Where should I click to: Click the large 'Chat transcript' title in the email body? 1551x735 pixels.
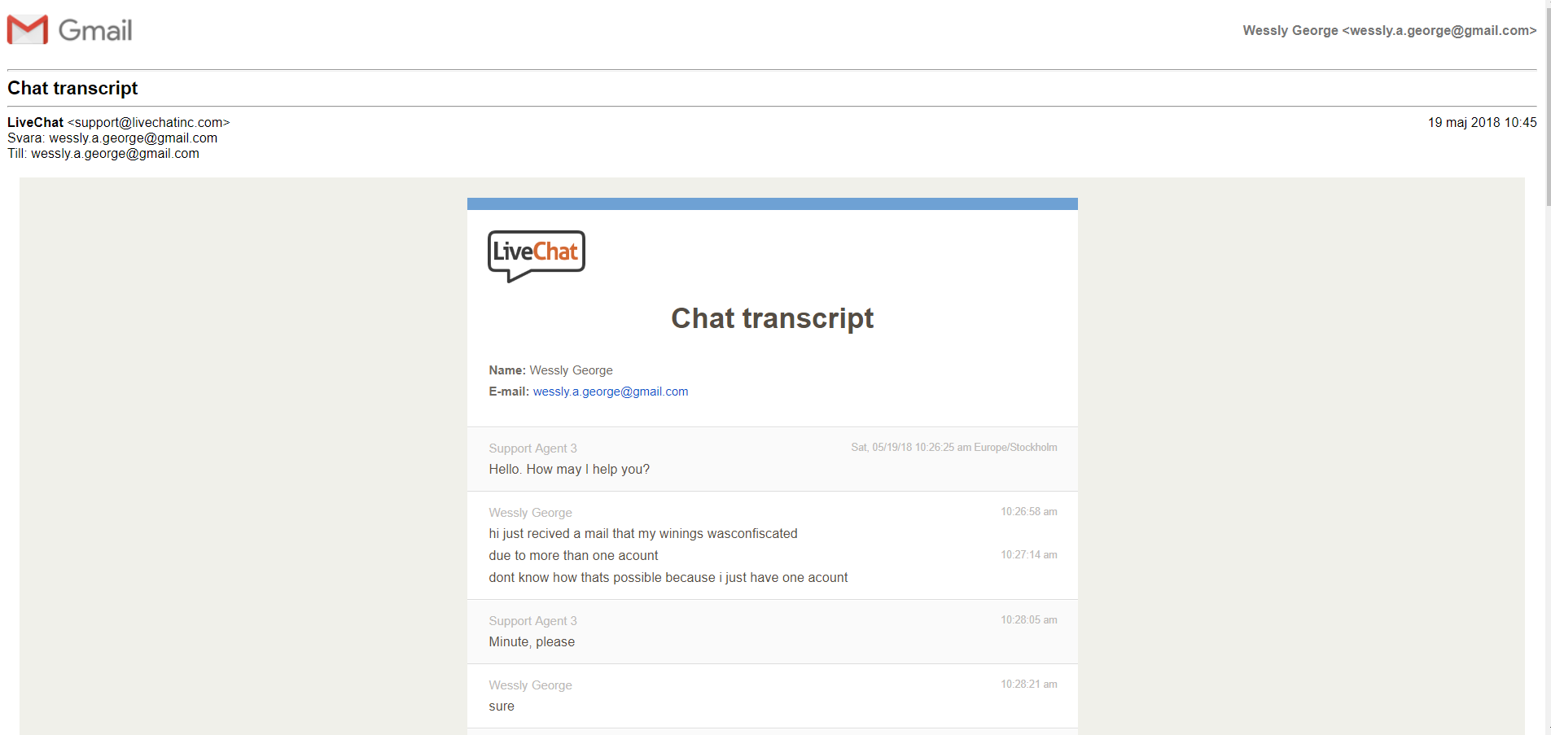pyautogui.click(x=772, y=318)
